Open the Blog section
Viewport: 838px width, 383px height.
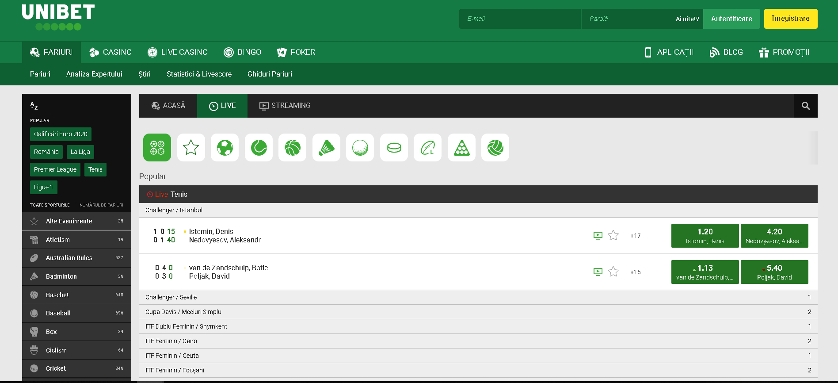pos(726,52)
